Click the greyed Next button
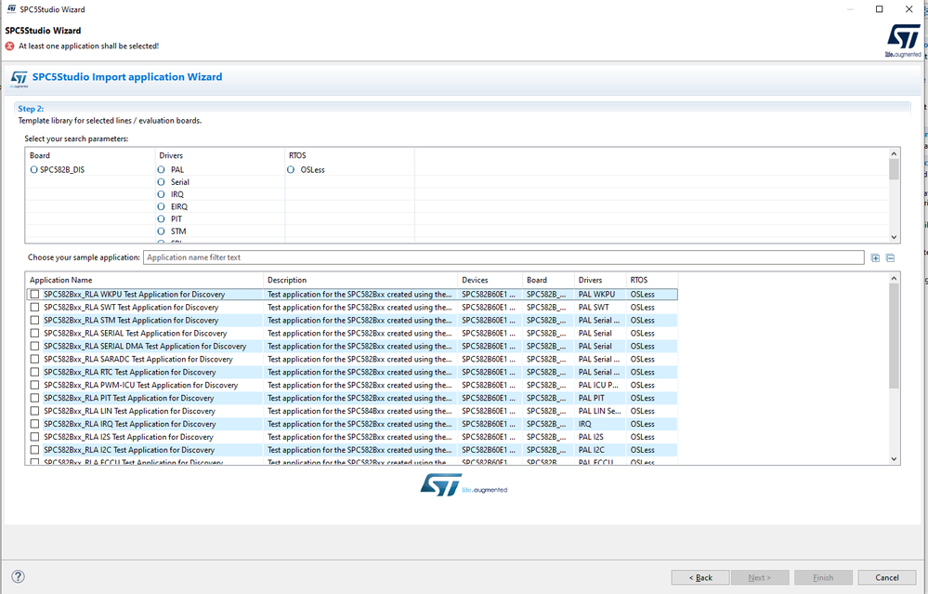Viewport: 928px width, 594px height. 760,577
